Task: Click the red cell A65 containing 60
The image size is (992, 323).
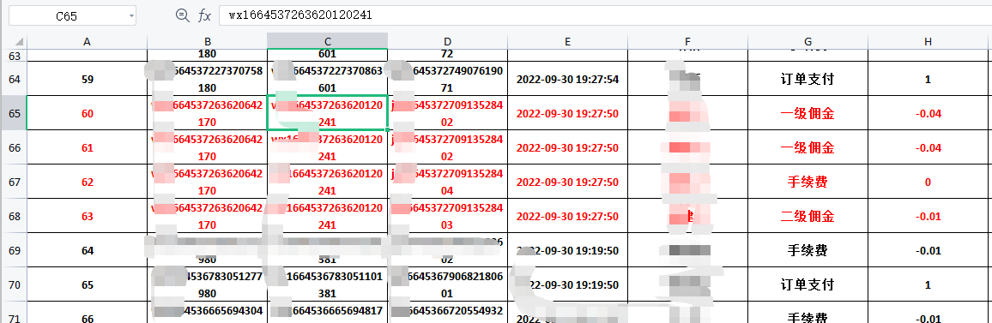Action: 88,114
